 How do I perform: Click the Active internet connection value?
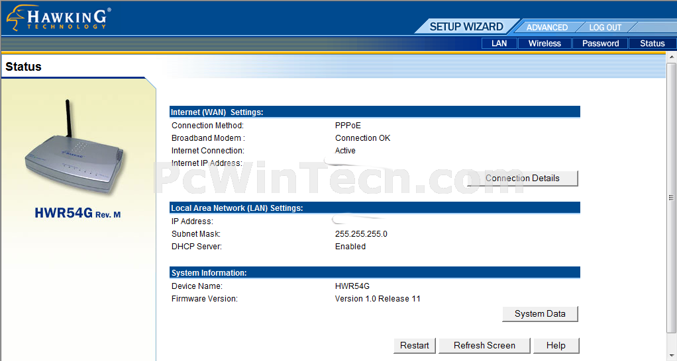point(345,150)
